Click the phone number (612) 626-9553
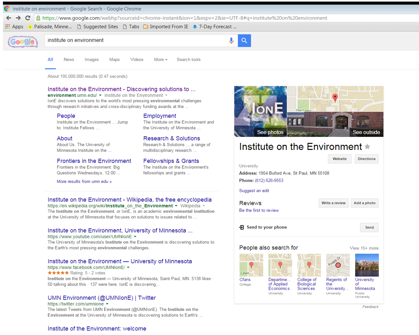This screenshot has width=419, height=335. point(269,181)
